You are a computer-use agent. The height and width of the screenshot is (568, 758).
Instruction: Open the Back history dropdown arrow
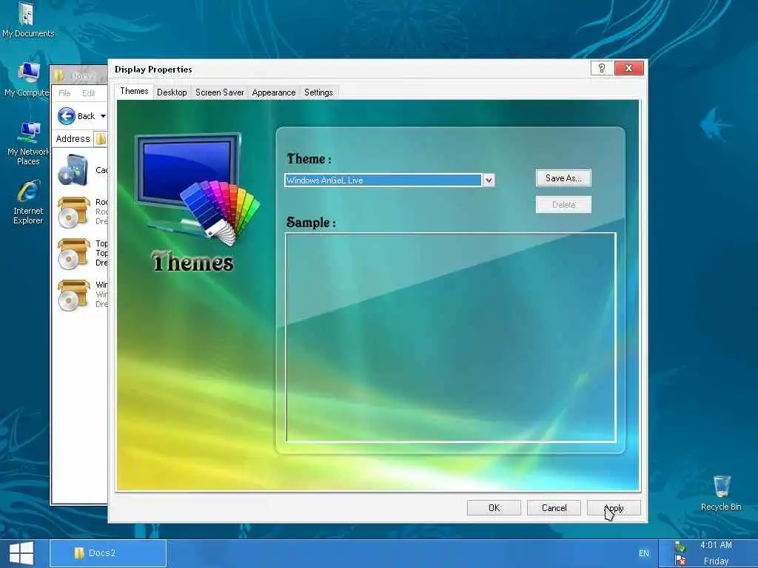click(x=103, y=116)
